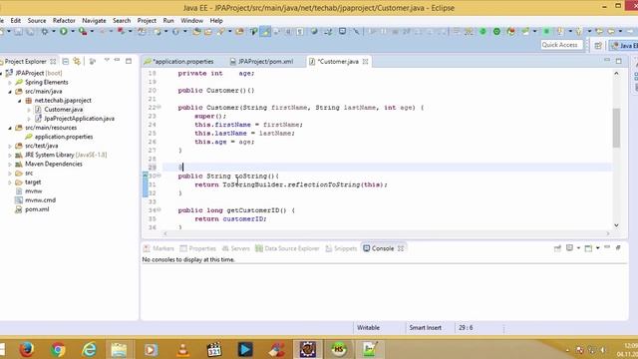Click the Run Last Tool icon with red toolbox

point(83,31)
